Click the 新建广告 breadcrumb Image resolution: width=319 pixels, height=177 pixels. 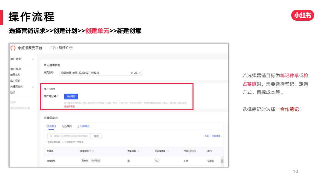pyautogui.click(x=65, y=48)
